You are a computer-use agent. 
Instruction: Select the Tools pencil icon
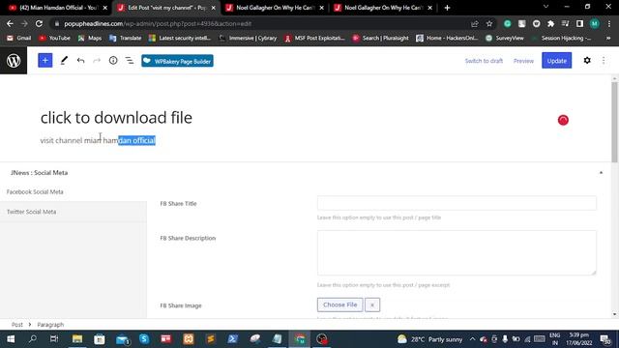[x=64, y=61]
